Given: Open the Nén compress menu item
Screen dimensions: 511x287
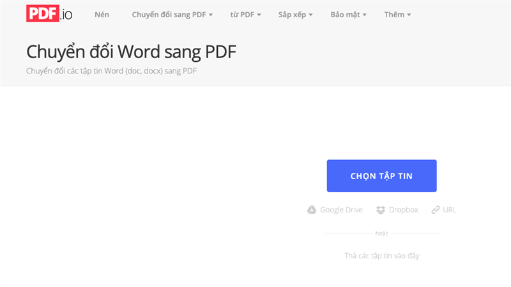Looking at the screenshot, I should pyautogui.click(x=102, y=15).
